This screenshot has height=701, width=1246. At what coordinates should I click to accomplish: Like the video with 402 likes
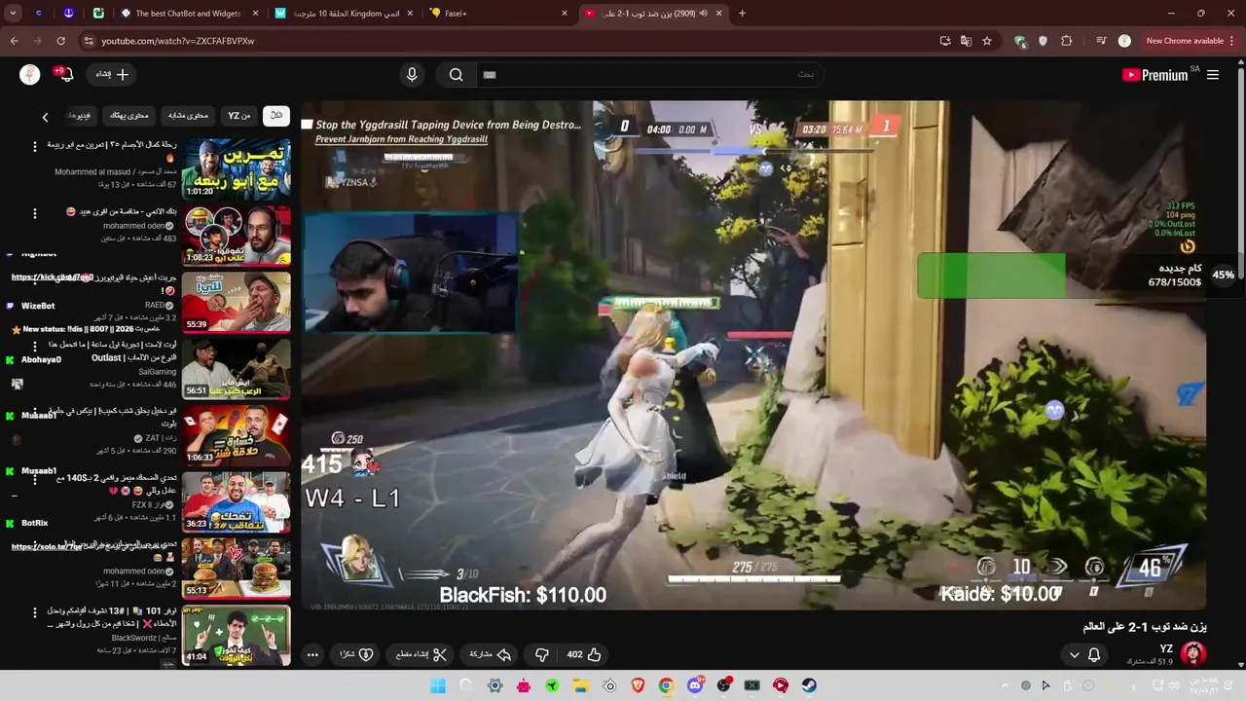click(584, 655)
